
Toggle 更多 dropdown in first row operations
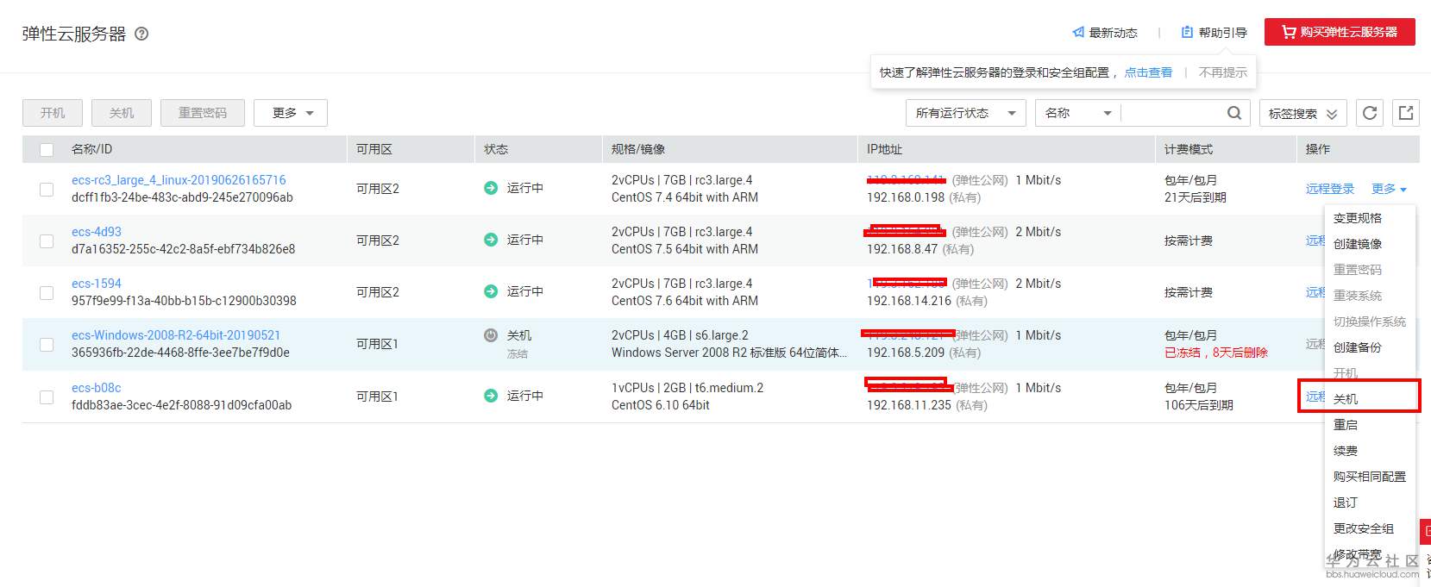[1389, 189]
